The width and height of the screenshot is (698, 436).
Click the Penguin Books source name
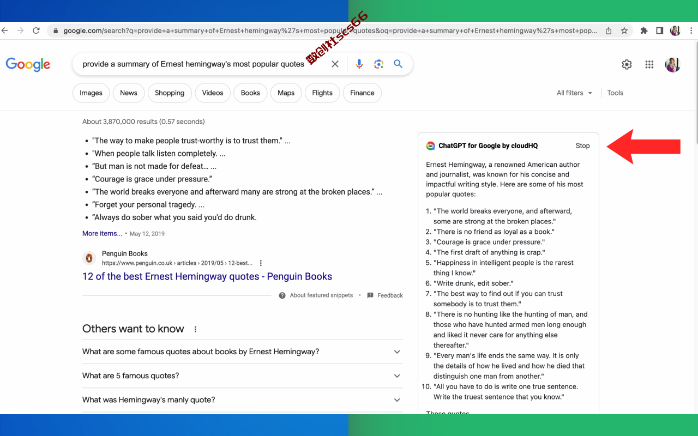[125, 253]
